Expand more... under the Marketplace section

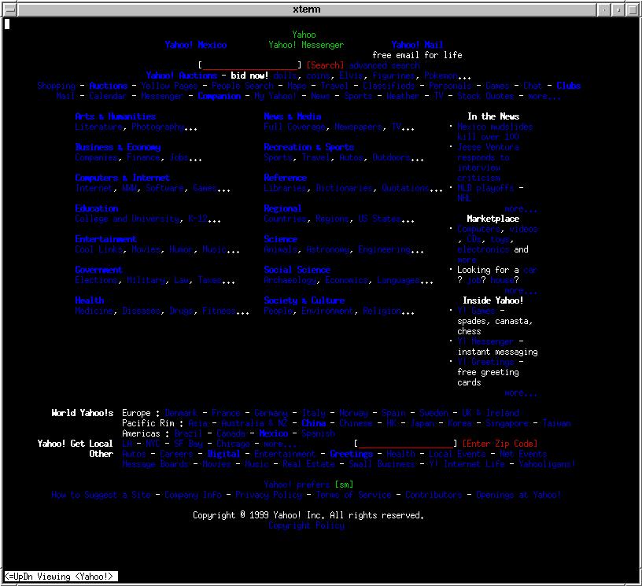pos(521,290)
